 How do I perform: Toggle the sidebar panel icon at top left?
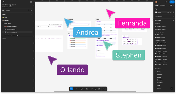point(31,2)
